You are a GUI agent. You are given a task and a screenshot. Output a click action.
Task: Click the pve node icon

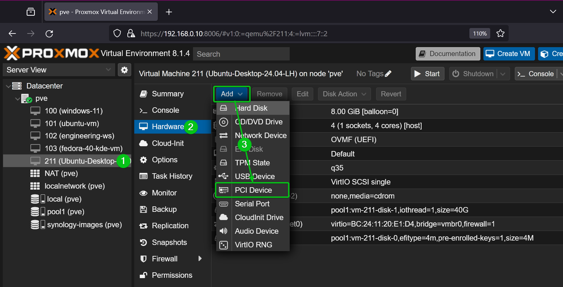pyautogui.click(x=27, y=98)
